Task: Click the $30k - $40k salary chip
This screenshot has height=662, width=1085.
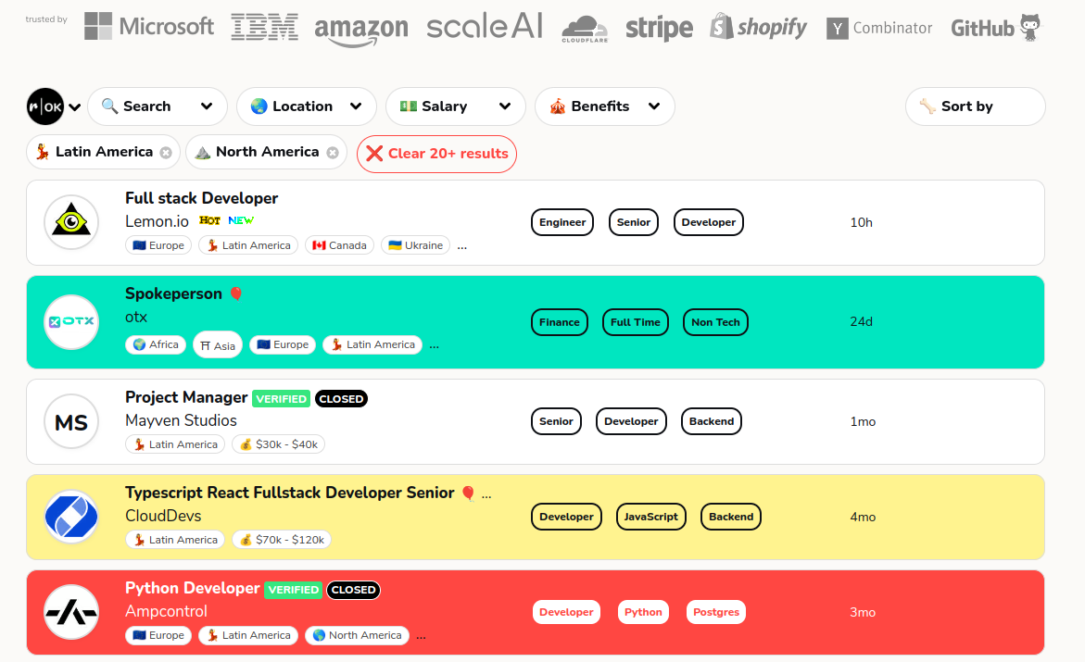Action: pos(279,444)
